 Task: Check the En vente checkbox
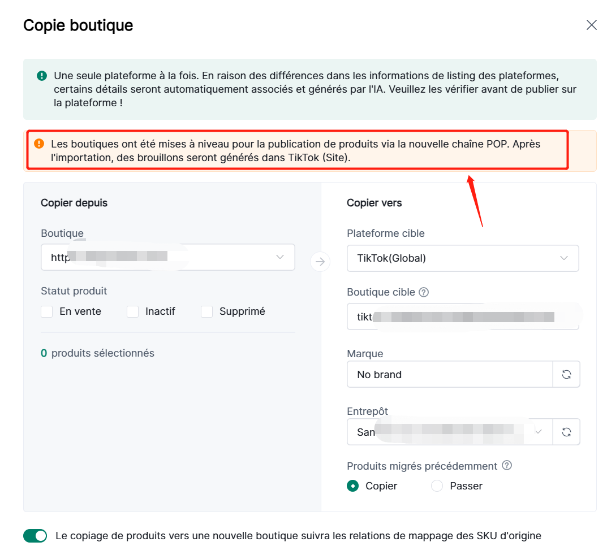pos(47,311)
